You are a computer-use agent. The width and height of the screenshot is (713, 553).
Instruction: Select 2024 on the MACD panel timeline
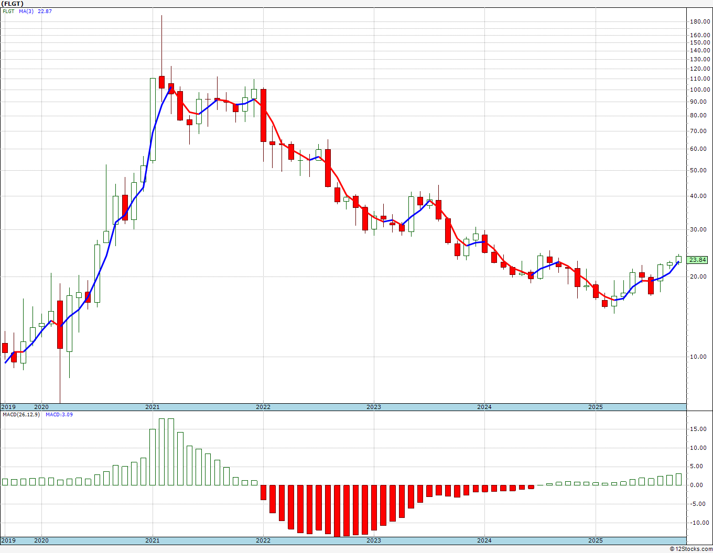pyautogui.click(x=484, y=540)
